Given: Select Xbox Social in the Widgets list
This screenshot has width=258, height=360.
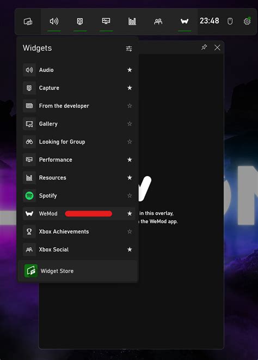Looking at the screenshot, I should [79, 249].
